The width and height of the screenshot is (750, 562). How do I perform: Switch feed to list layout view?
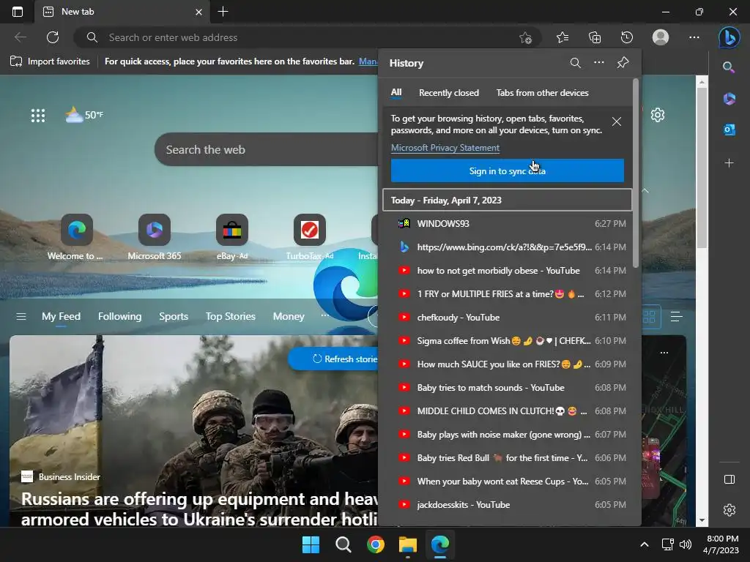coord(676,316)
